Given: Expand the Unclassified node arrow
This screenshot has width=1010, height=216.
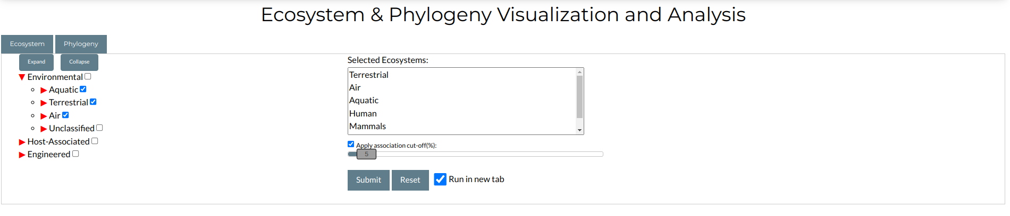Looking at the screenshot, I should [x=44, y=129].
